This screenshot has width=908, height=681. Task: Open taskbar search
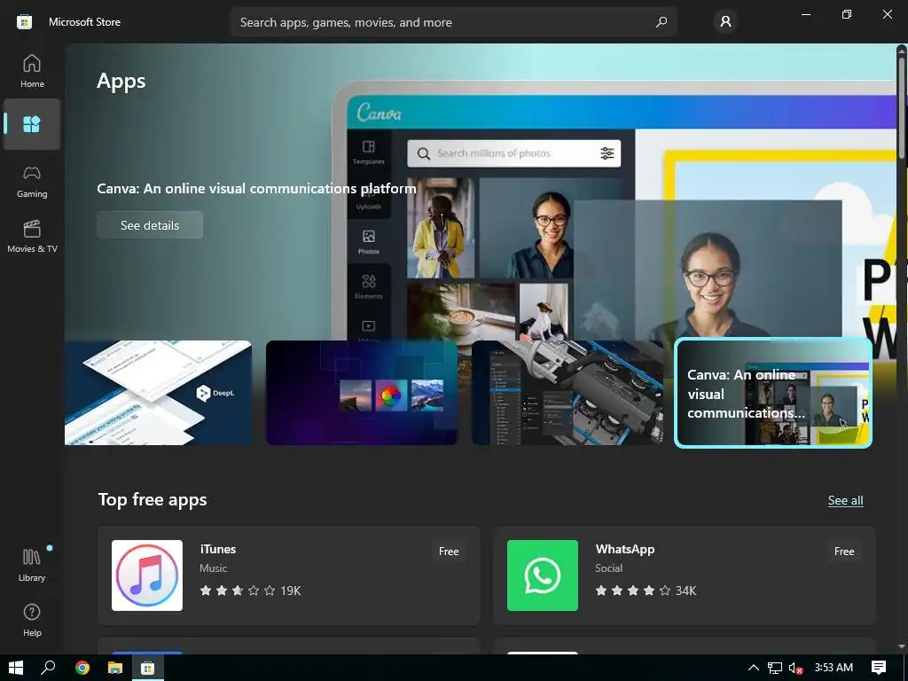point(48,668)
